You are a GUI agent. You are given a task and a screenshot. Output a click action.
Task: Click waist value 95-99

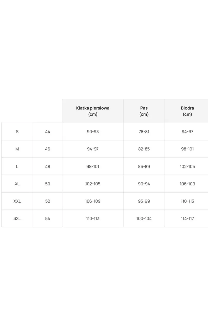click(144, 201)
